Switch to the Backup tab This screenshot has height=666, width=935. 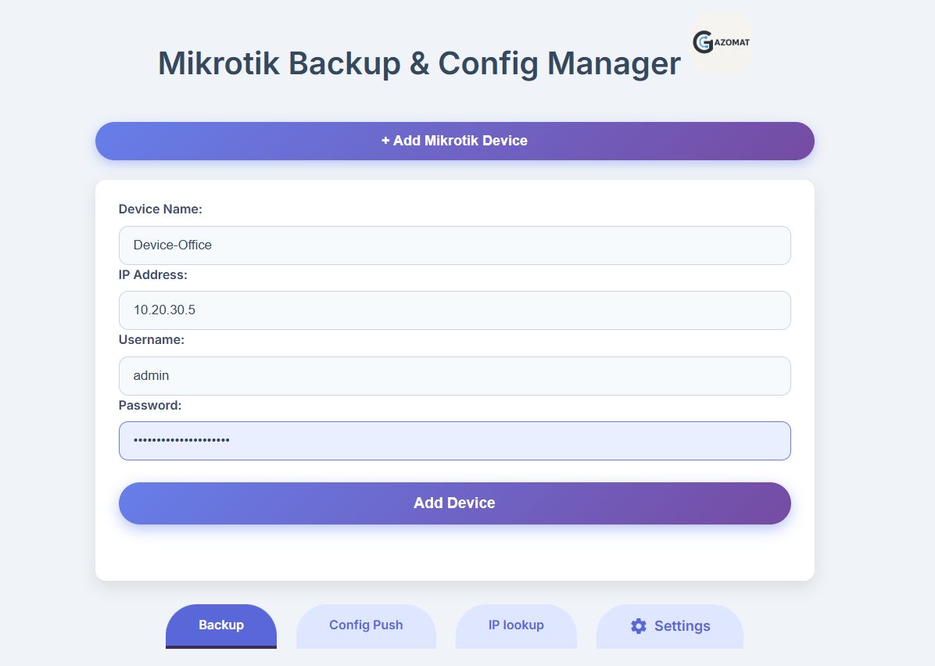coord(221,625)
